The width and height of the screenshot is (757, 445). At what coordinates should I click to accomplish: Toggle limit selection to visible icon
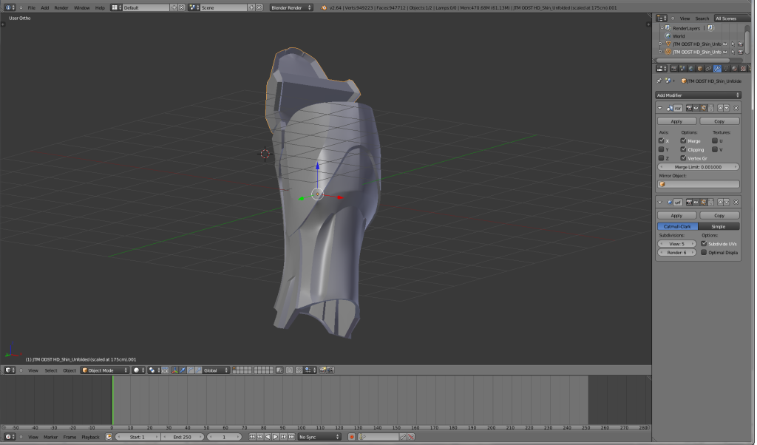tap(279, 370)
